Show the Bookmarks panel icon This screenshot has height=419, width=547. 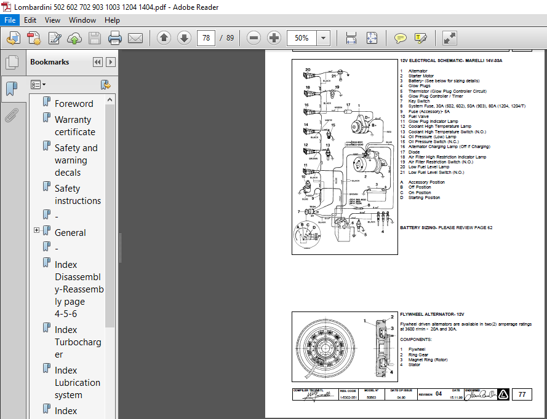12,89
